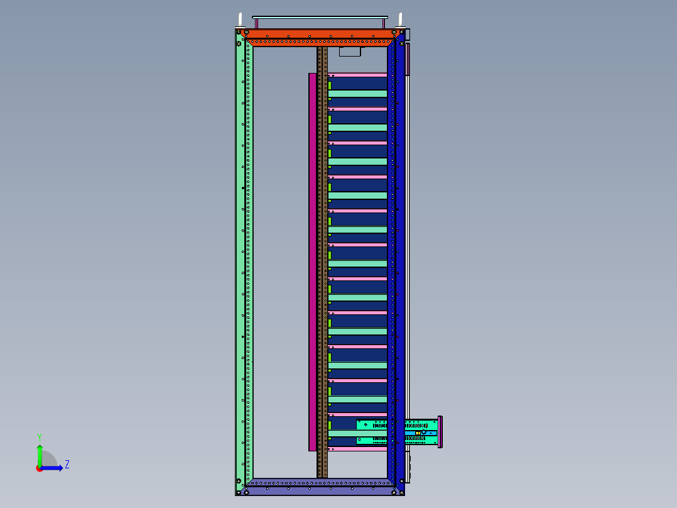Select the magenta front plate of pulled-out drawer
The width and height of the screenshot is (677, 508).
(x=440, y=432)
